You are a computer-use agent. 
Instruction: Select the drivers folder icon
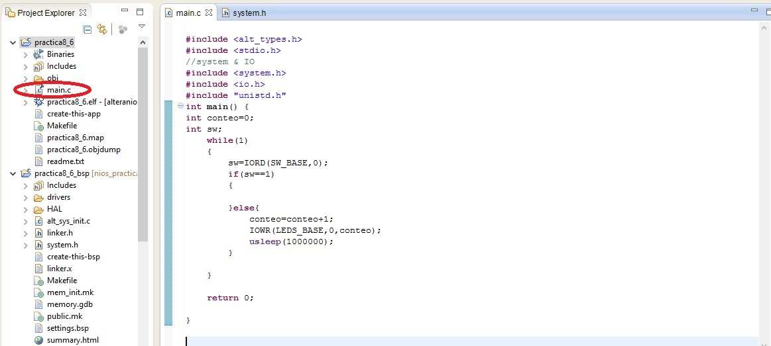(x=38, y=198)
